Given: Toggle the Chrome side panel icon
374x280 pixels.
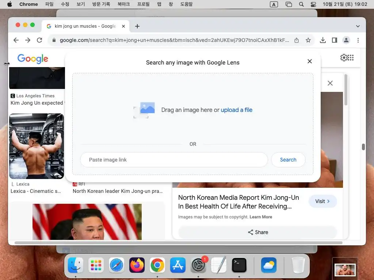Looking at the screenshot, I should [335, 40].
